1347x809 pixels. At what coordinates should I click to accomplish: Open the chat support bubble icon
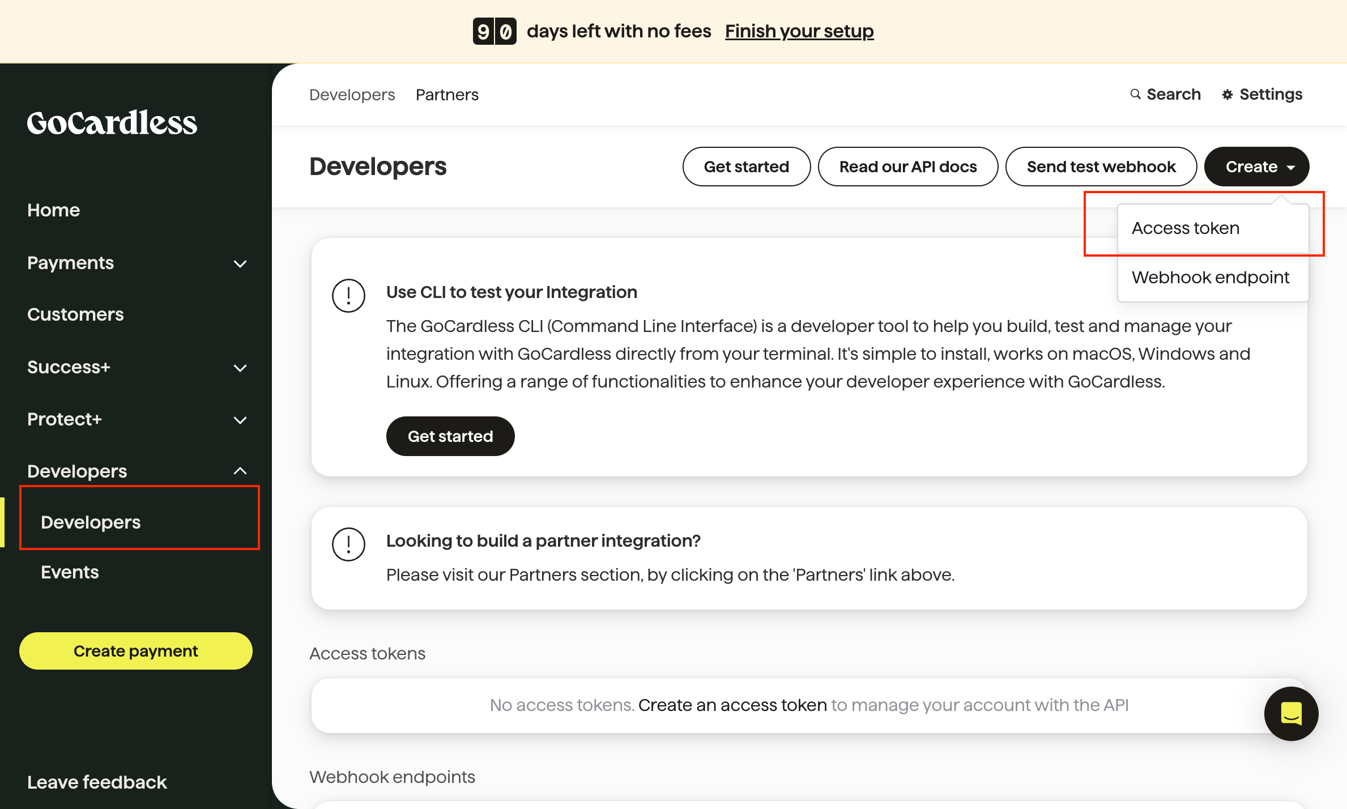pyautogui.click(x=1291, y=713)
